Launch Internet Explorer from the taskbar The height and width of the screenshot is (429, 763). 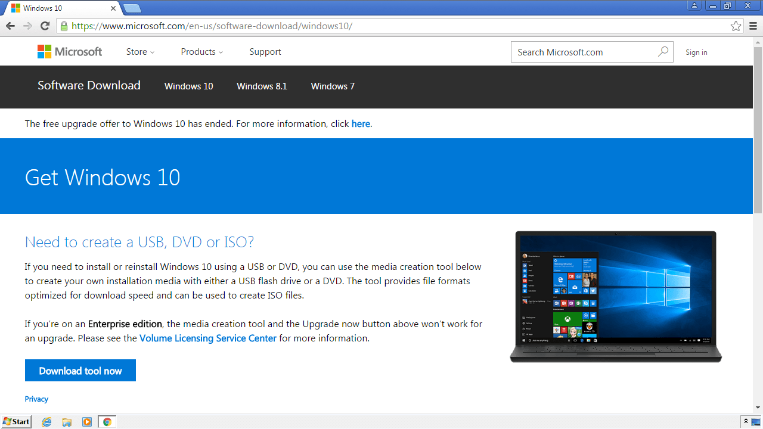(46, 422)
